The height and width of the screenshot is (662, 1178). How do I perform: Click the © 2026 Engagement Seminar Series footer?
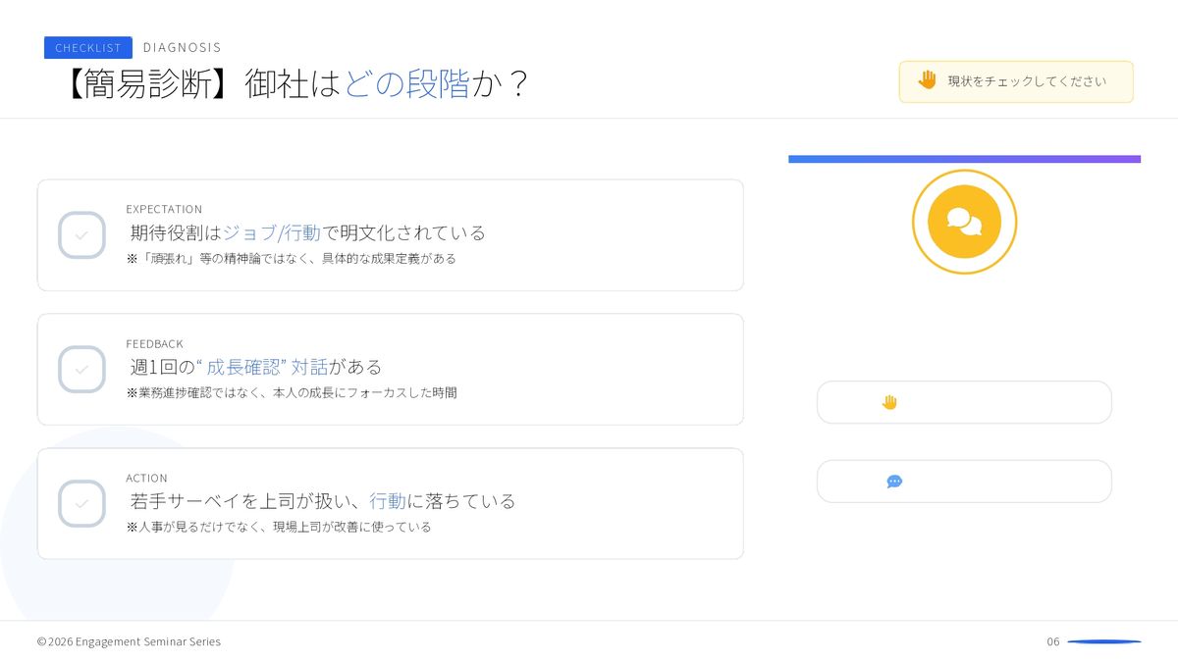tap(129, 641)
